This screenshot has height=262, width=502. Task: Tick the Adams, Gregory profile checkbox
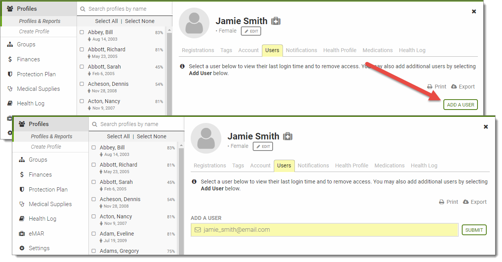(x=94, y=251)
